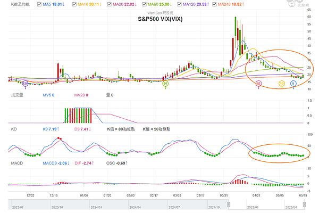
Task: Click the MA240 18.82 value label
Action: 231,4
